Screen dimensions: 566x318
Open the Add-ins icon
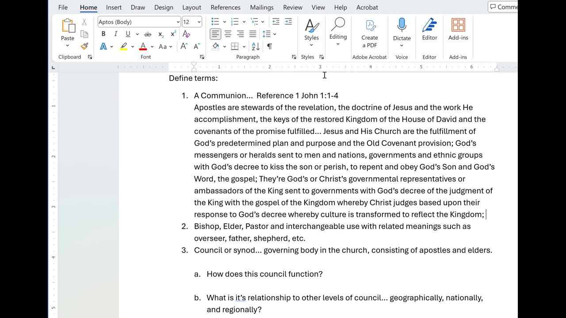coord(458,25)
